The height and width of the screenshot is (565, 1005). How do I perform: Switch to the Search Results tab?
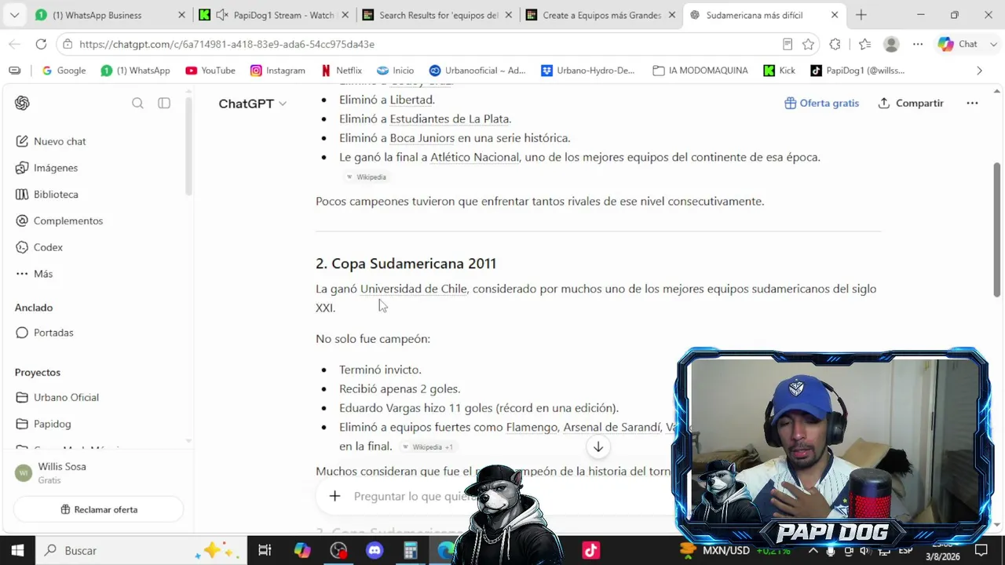(x=438, y=15)
